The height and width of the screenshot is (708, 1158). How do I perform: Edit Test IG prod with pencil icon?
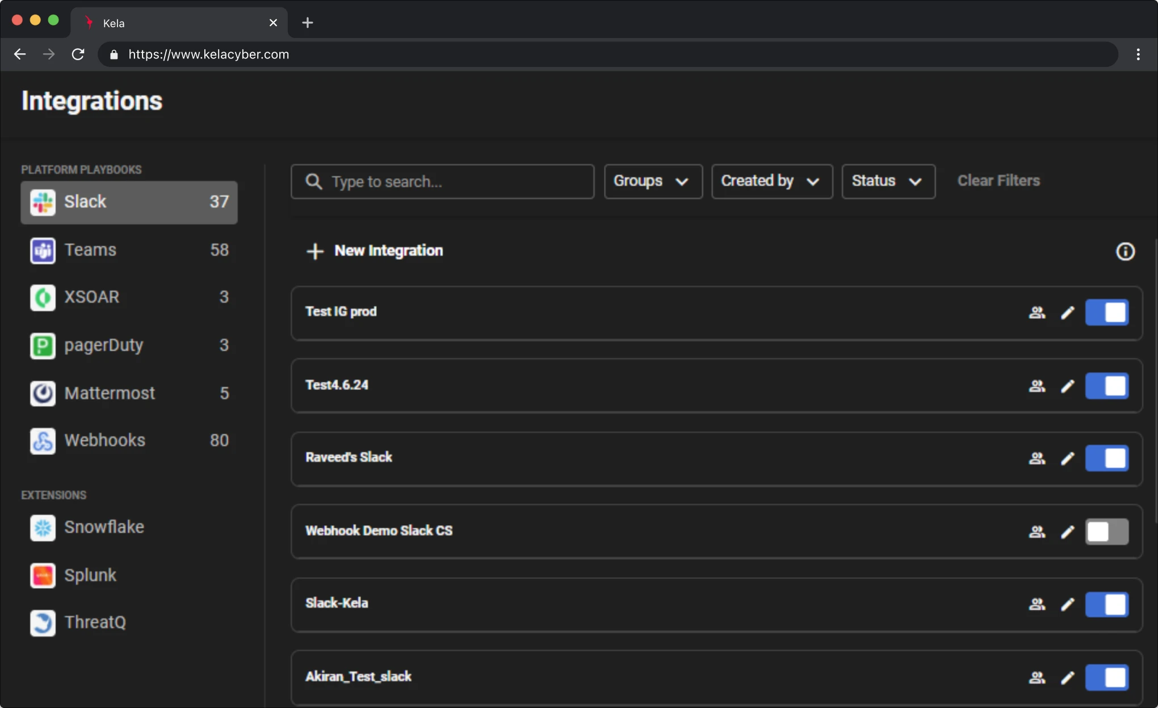pos(1068,313)
